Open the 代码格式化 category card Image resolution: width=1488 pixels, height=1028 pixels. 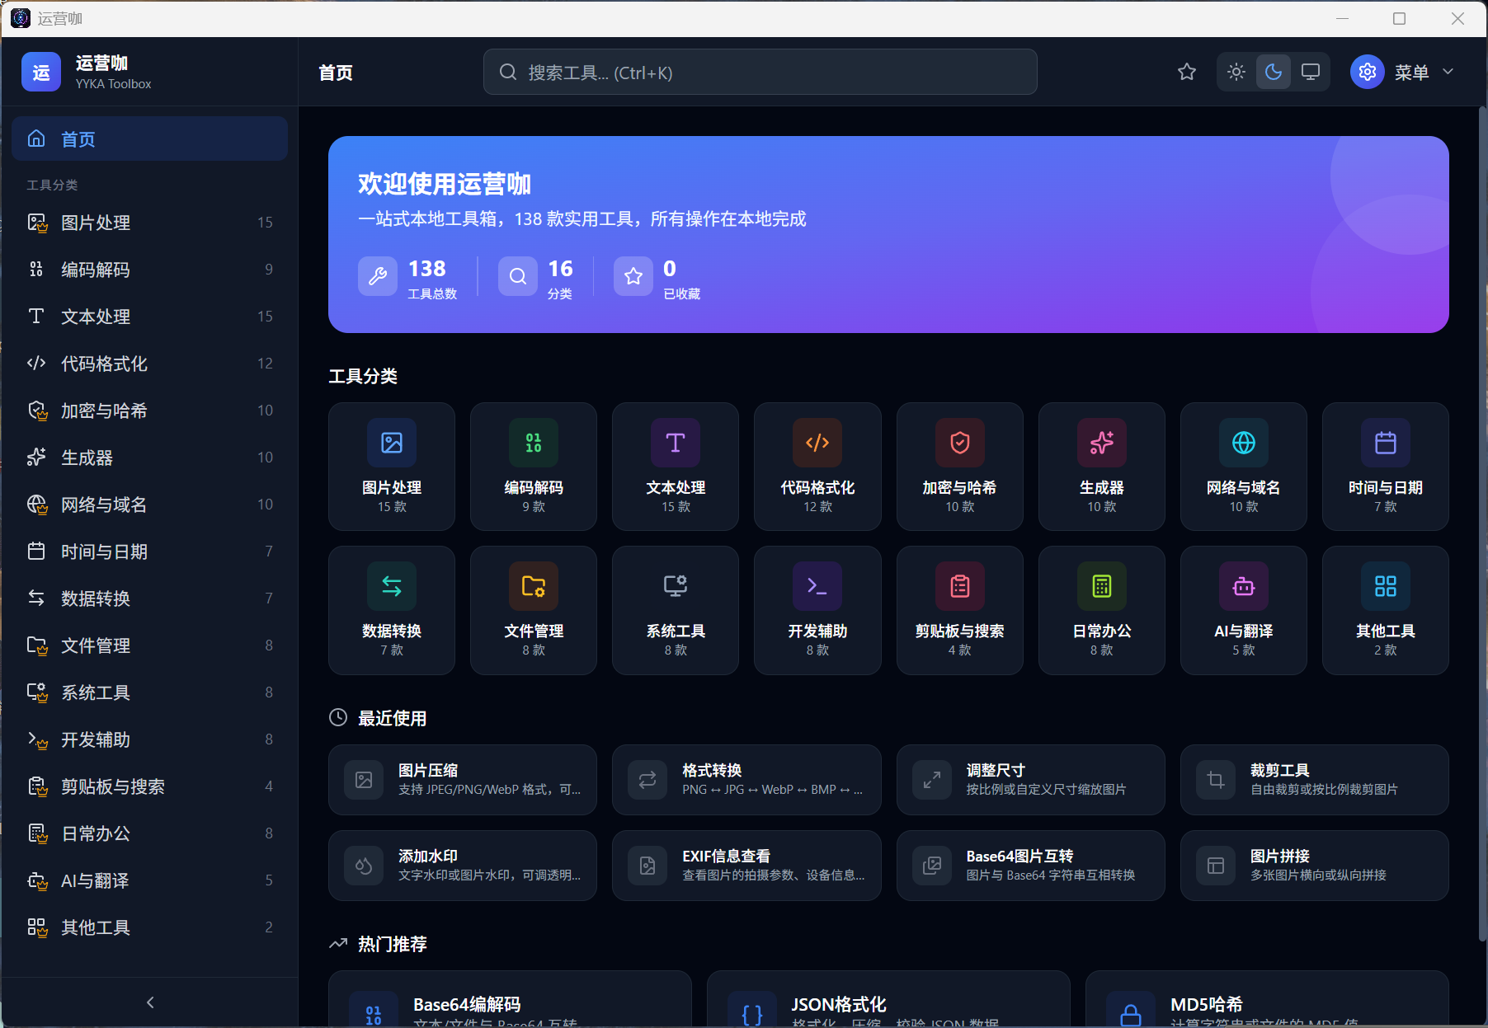817,467
